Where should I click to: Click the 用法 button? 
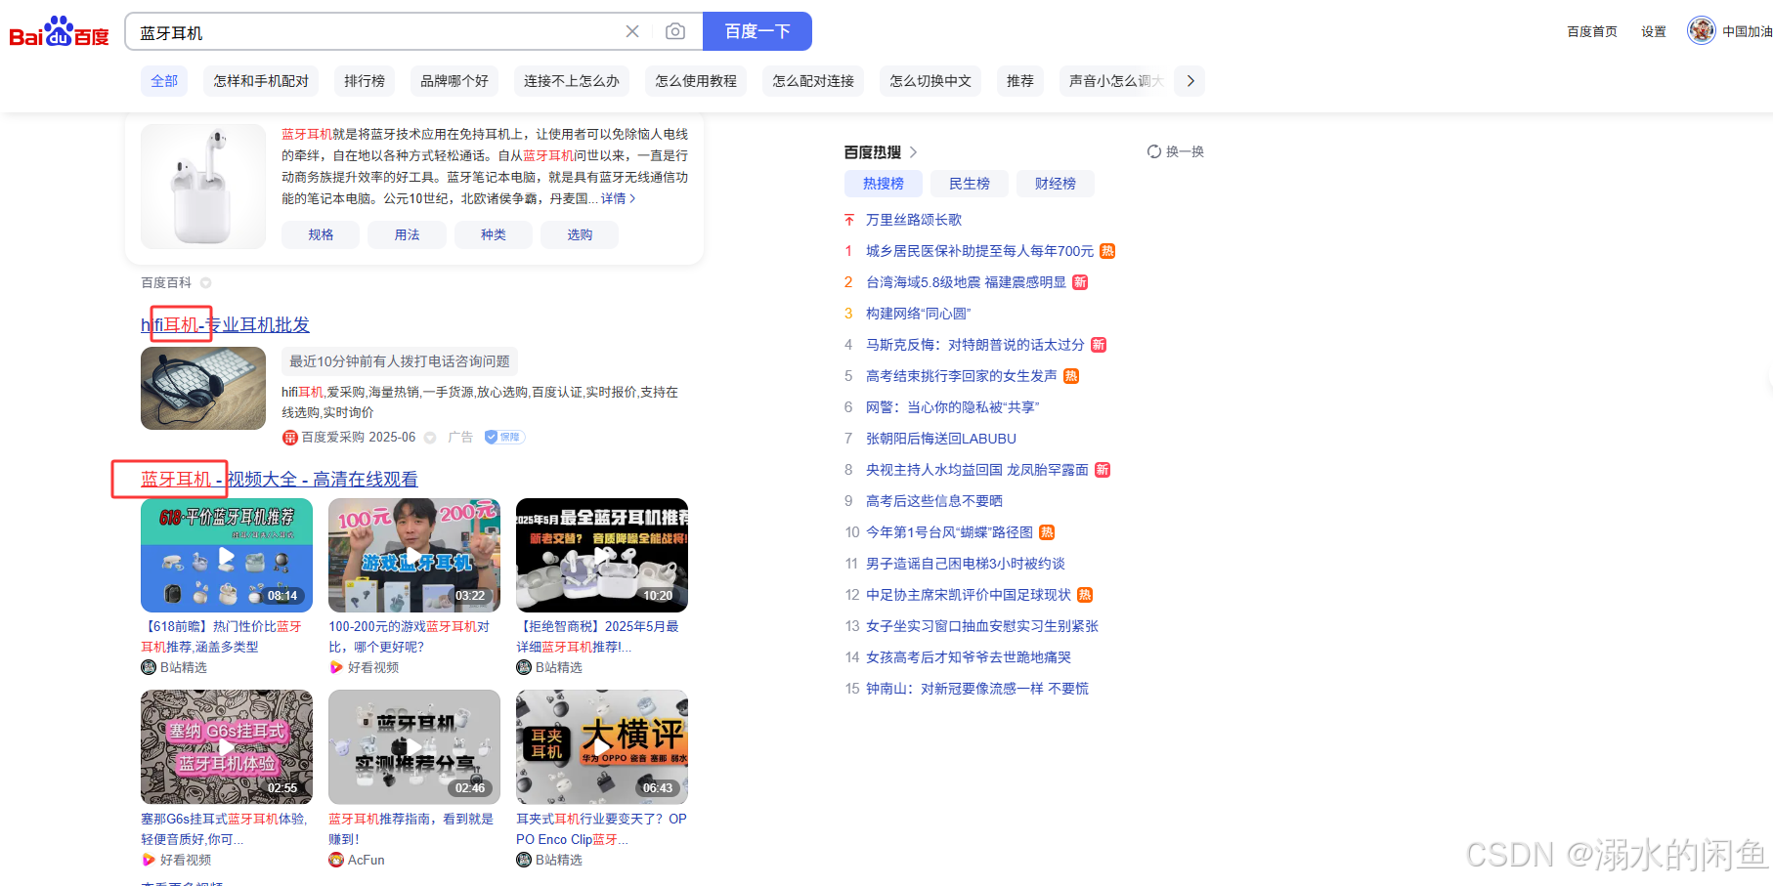pos(407,234)
